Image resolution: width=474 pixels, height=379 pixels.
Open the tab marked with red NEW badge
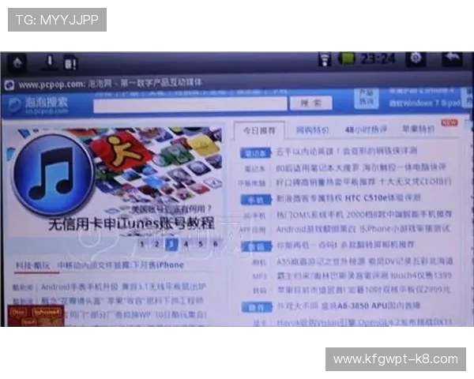(x=418, y=129)
